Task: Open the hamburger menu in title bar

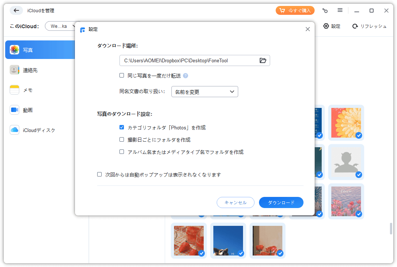Action: click(x=340, y=10)
